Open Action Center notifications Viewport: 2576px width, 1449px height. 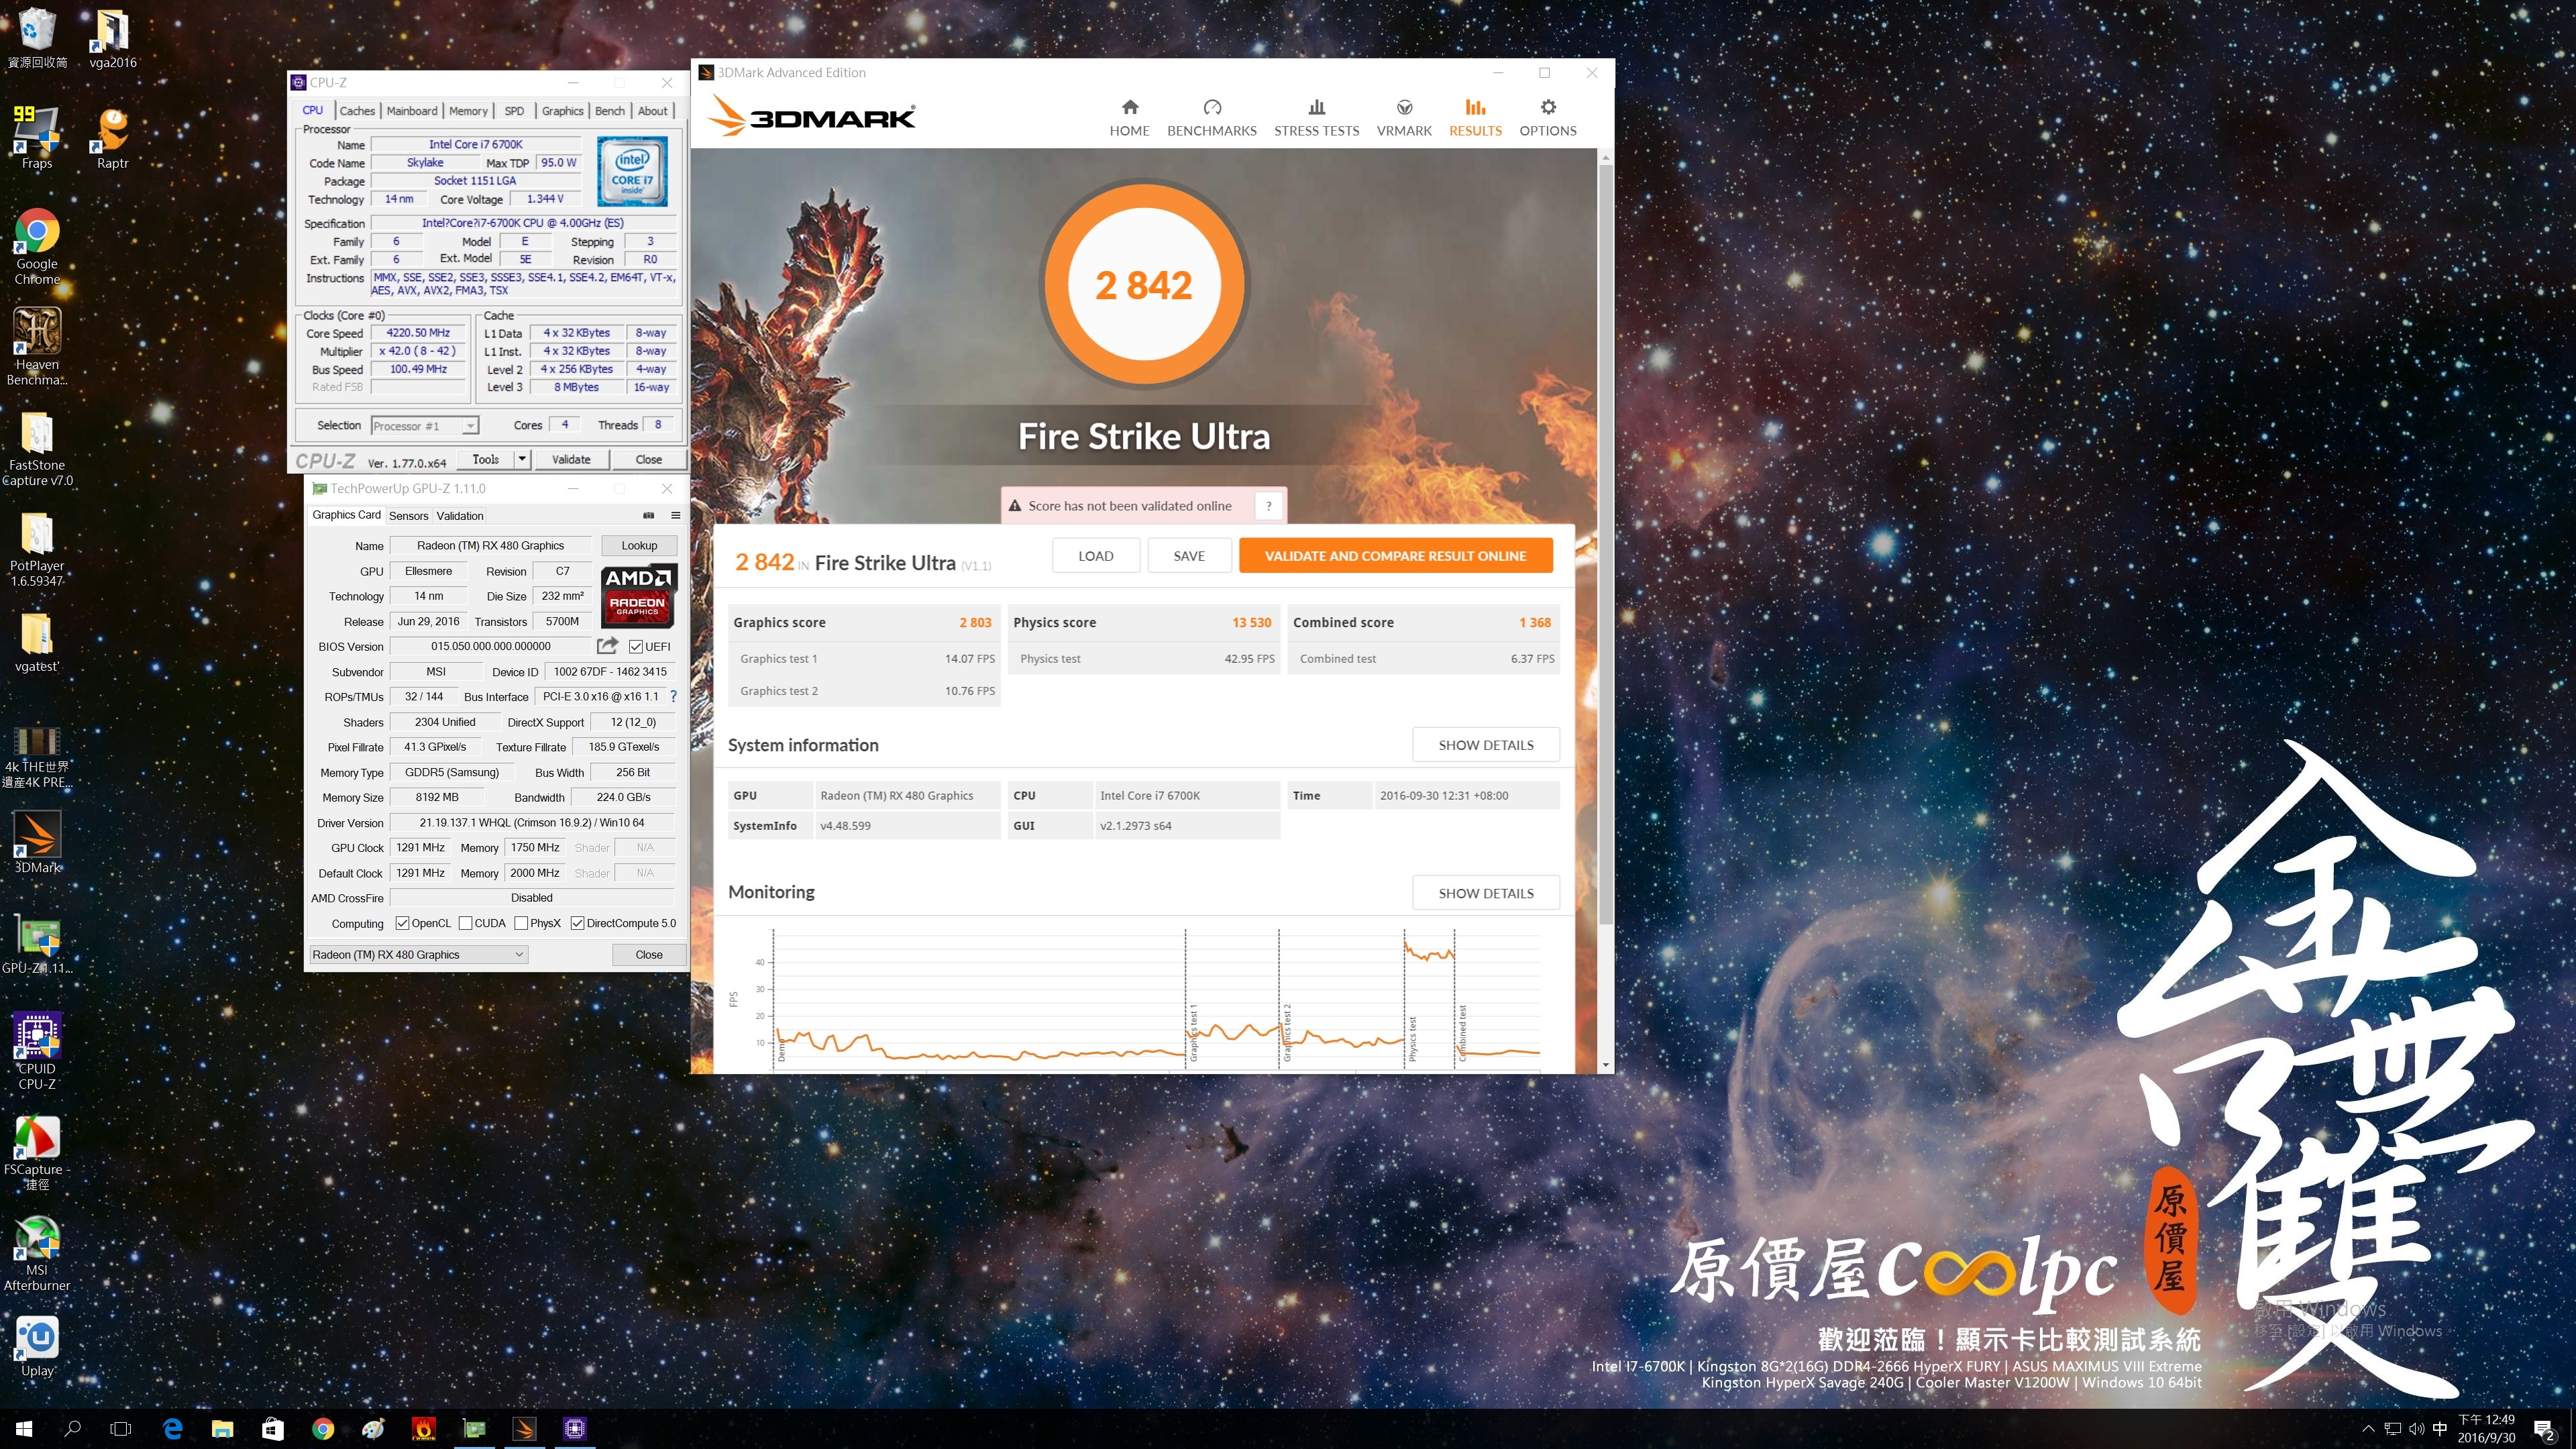click(2544, 1430)
